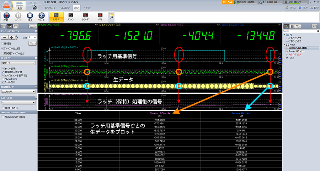The width and height of the screenshot is (320, 171).
Task: Collapse the 時間軸タイプ section
Action: coord(36,87)
